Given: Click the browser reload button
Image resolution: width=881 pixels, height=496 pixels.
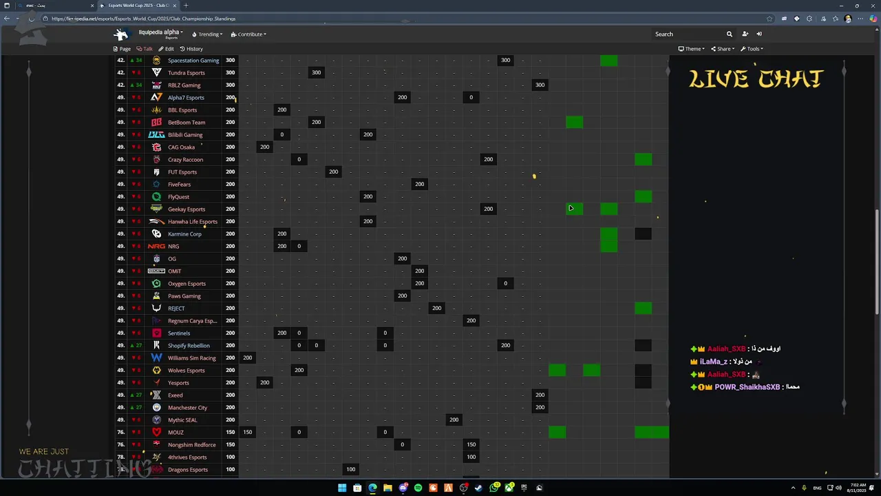Looking at the screenshot, I should (31, 19).
